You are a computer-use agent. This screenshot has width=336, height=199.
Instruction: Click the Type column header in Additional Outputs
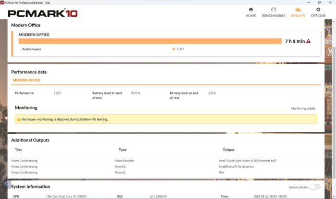[122, 150]
